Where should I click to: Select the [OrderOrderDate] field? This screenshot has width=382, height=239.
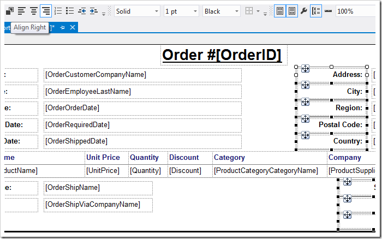(142, 108)
